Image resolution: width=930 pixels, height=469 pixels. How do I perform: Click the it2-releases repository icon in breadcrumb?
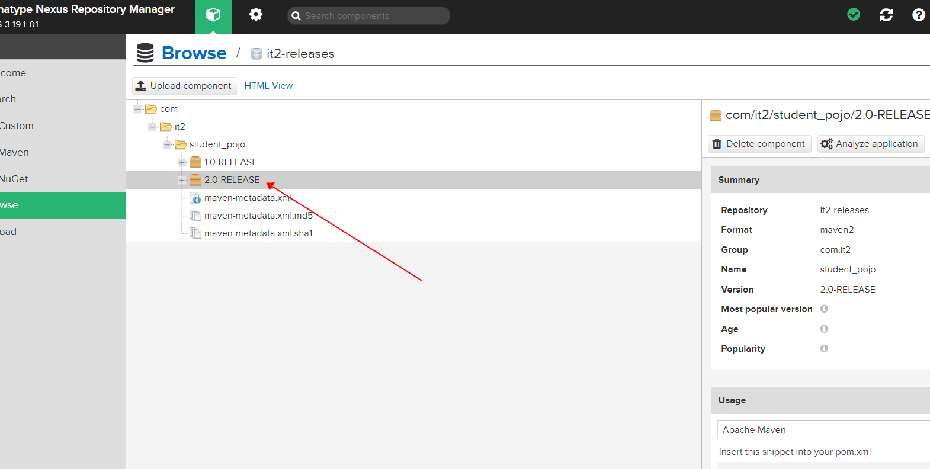point(256,54)
